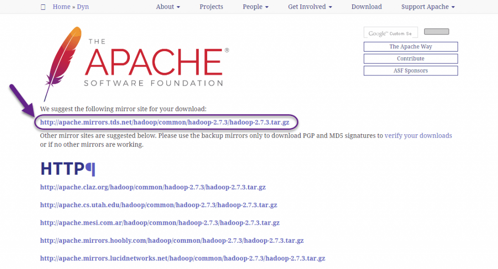Open the apache.claz.org mirror link
498x269 pixels.
pyautogui.click(x=153, y=187)
